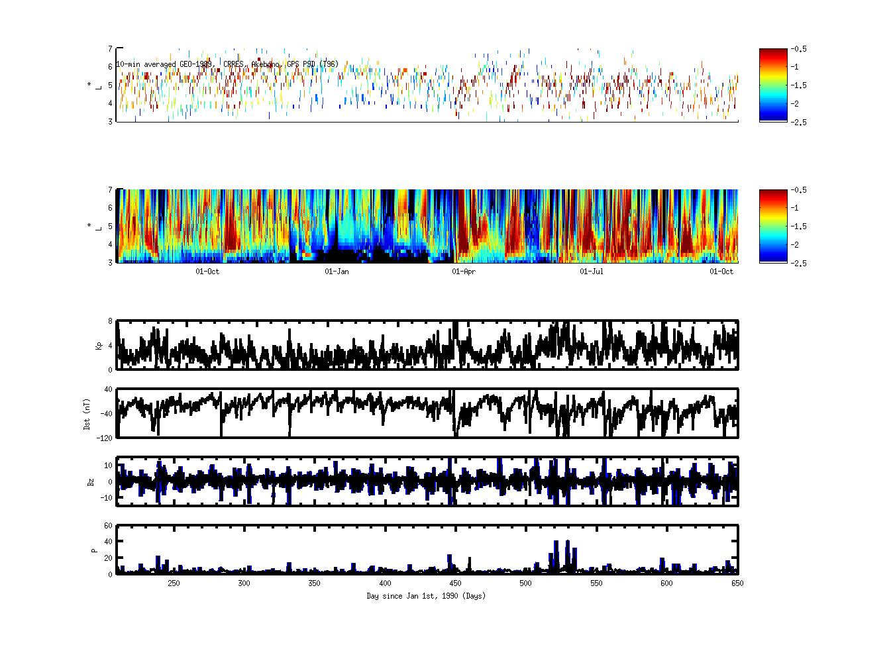Select the 01-Jul date tick label
Image resolution: width=895 pixels, height=645 pixels.
(x=592, y=272)
